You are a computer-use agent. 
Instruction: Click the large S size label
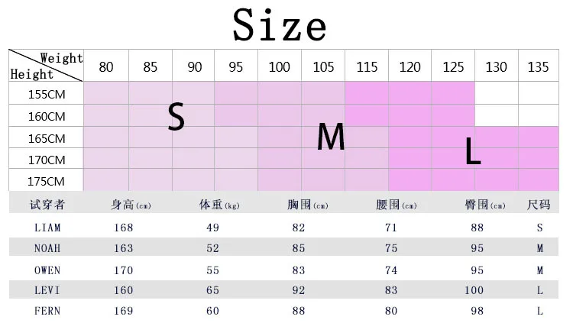pyautogui.click(x=176, y=116)
